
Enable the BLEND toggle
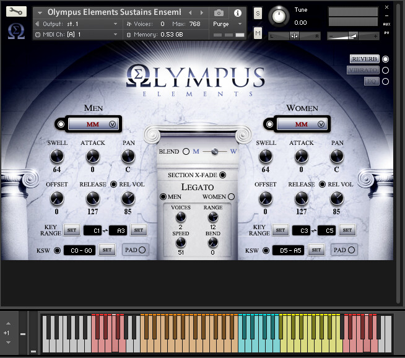[x=186, y=151]
